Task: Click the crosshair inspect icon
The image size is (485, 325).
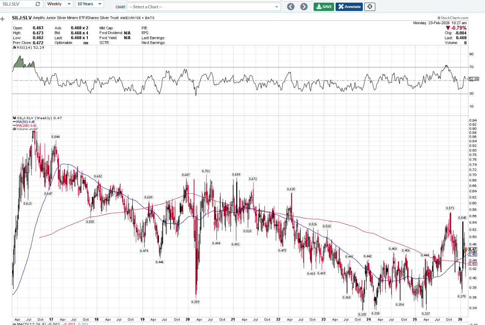Action: point(370,6)
